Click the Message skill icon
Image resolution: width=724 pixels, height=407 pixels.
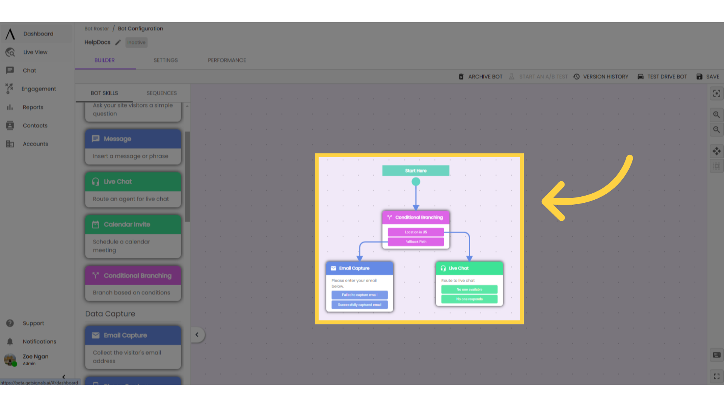(95, 139)
